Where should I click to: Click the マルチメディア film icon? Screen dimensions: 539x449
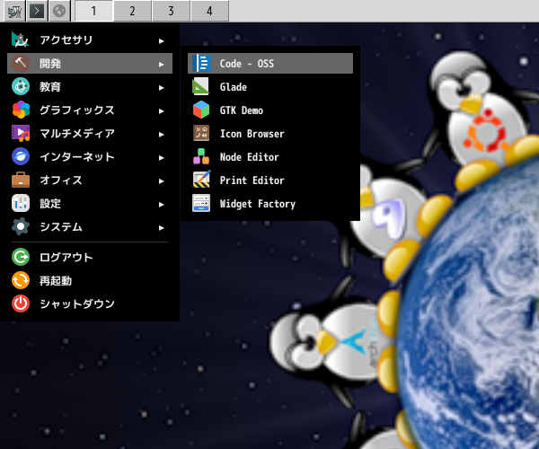(x=21, y=133)
